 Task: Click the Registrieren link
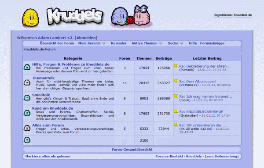[223, 15]
